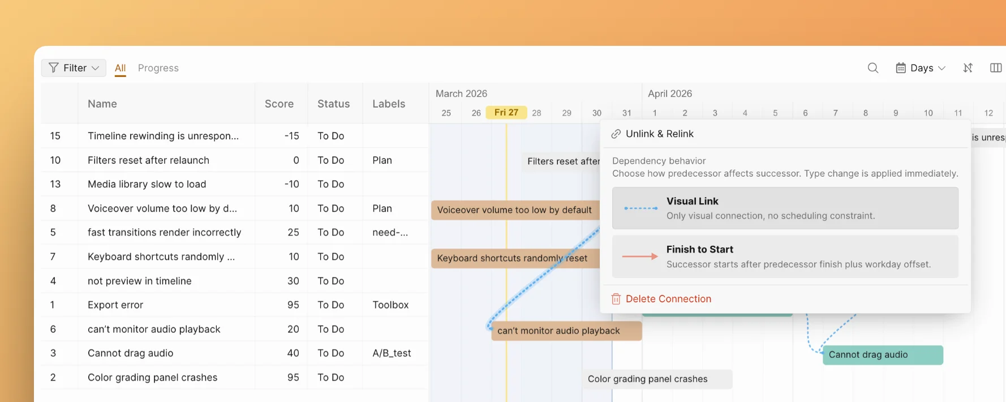The height and width of the screenshot is (402, 1006).
Task: Click Delete Connection text
Action: coord(668,299)
